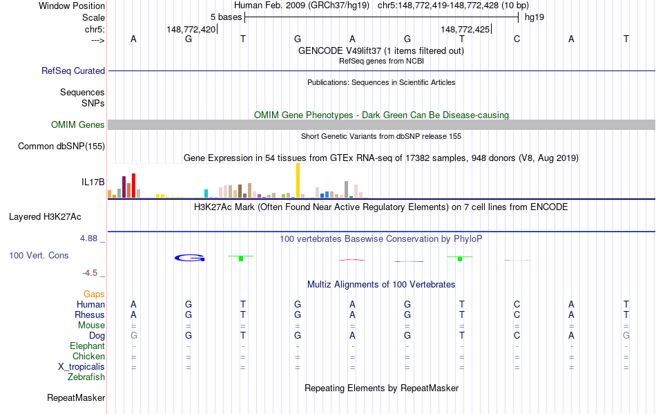
Task: Click the red PhyloP conservation mark
Action: pyautogui.click(x=352, y=260)
